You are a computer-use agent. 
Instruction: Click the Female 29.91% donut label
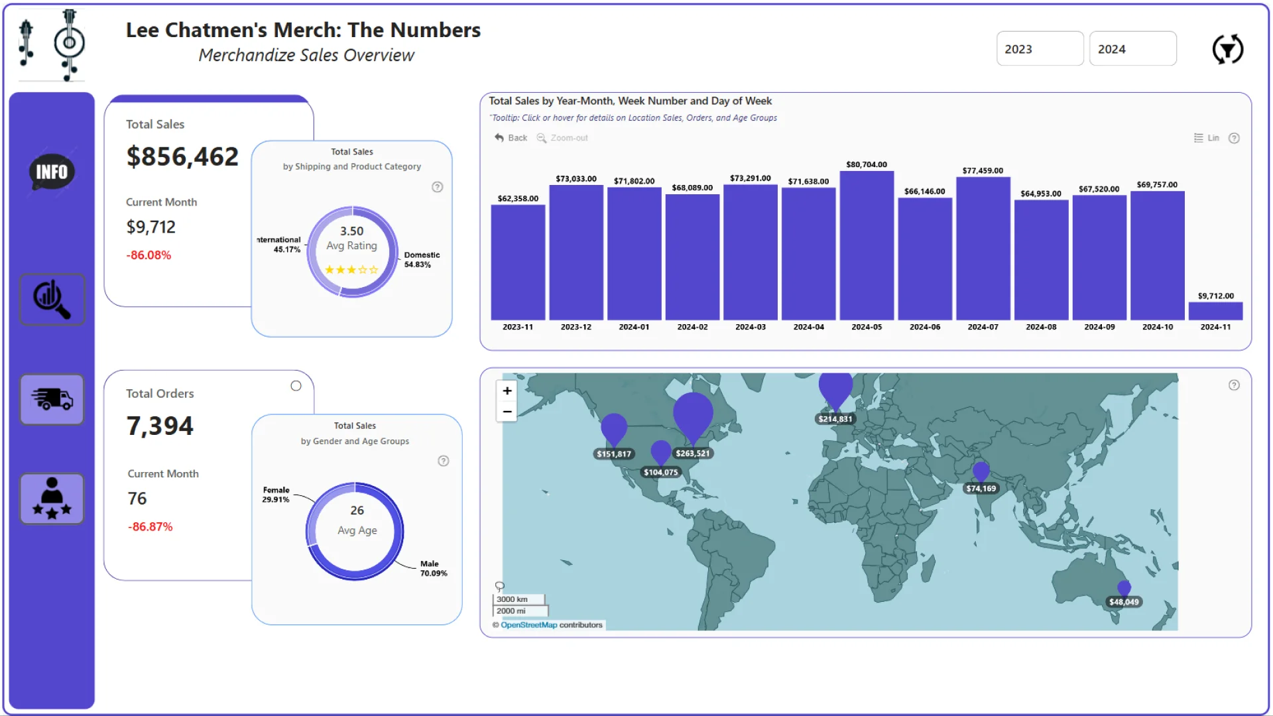[x=276, y=495]
